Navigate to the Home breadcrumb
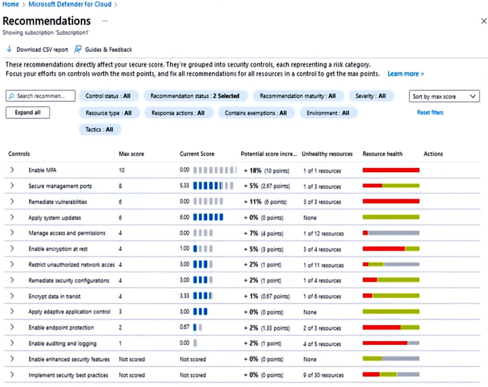 click(11, 4)
